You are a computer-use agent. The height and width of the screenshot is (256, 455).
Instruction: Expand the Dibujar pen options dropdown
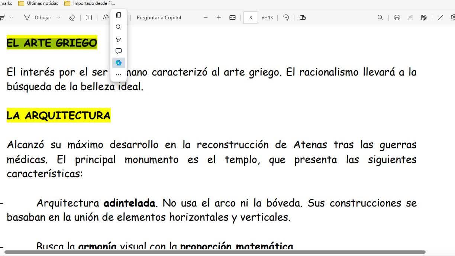coord(58,17)
